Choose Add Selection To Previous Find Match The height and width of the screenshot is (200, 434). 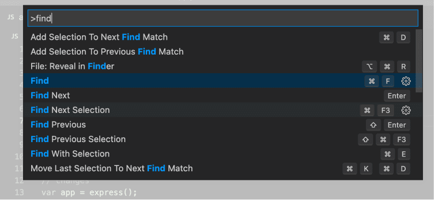click(x=107, y=51)
